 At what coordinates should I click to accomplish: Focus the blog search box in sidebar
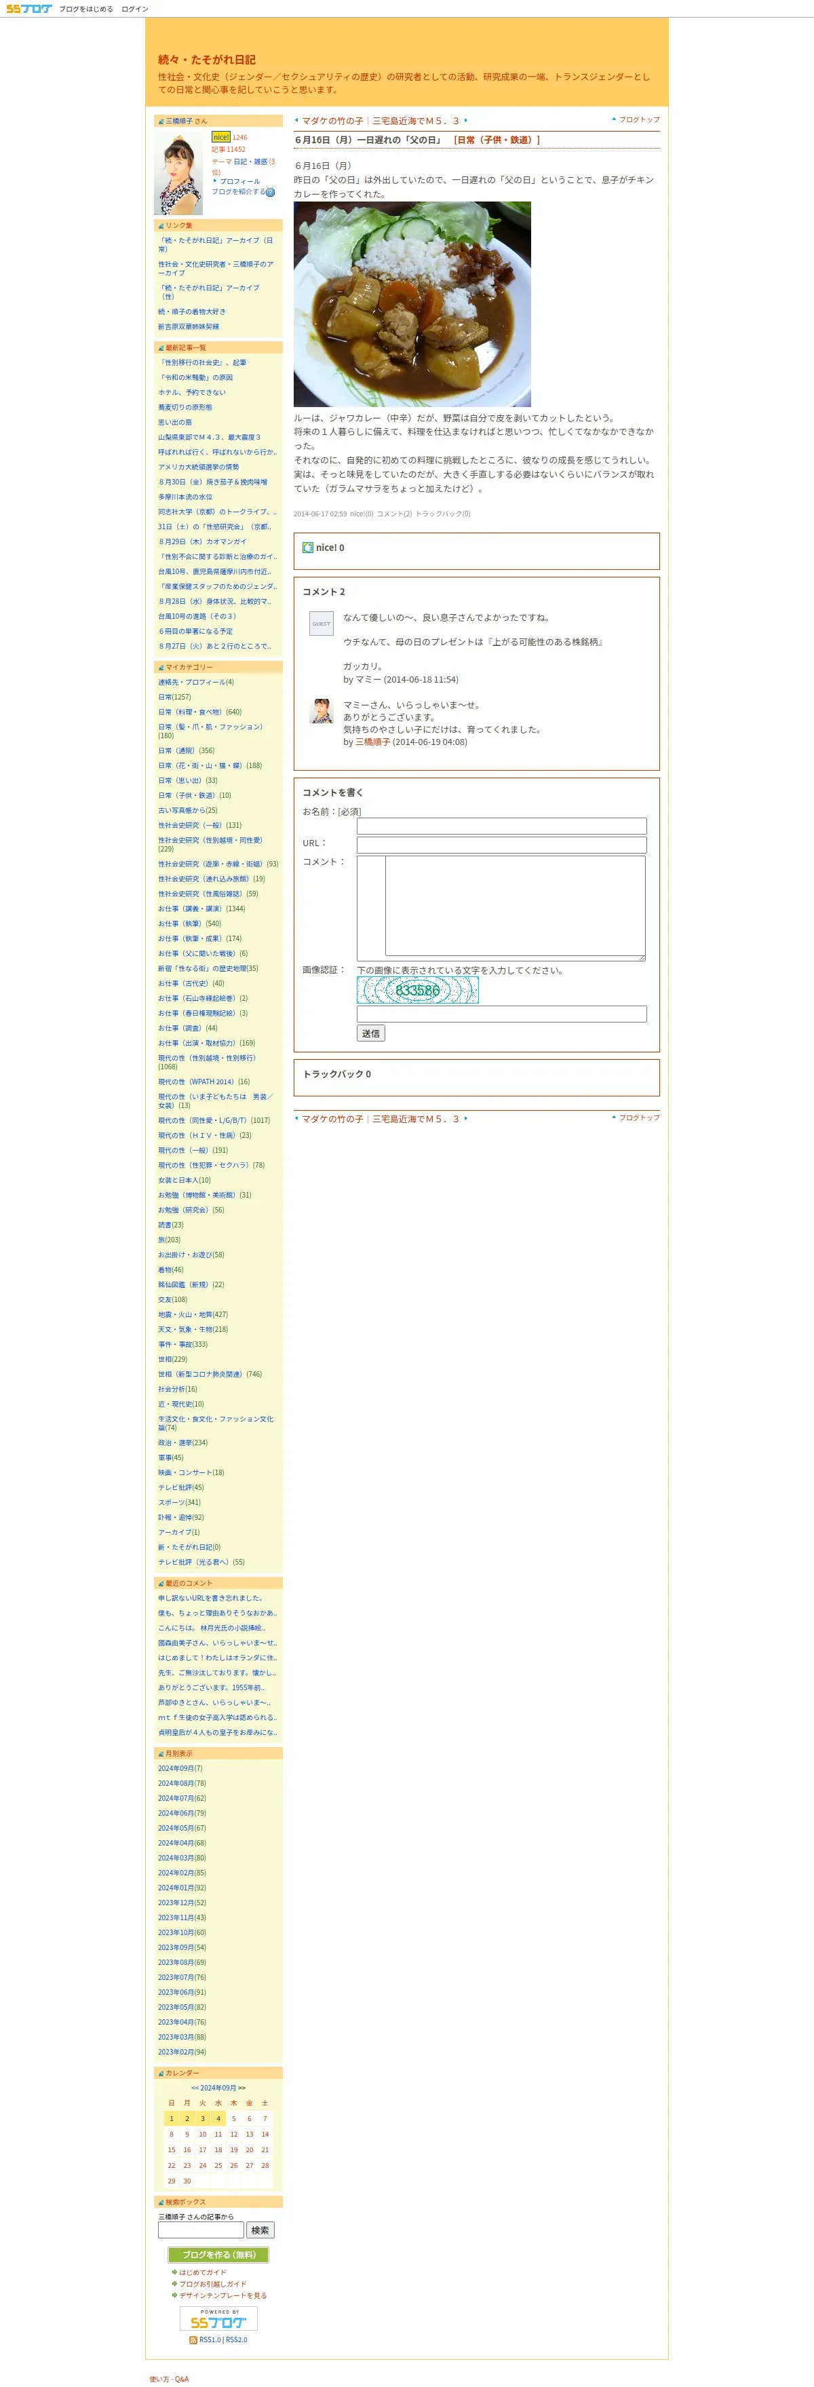201,2230
